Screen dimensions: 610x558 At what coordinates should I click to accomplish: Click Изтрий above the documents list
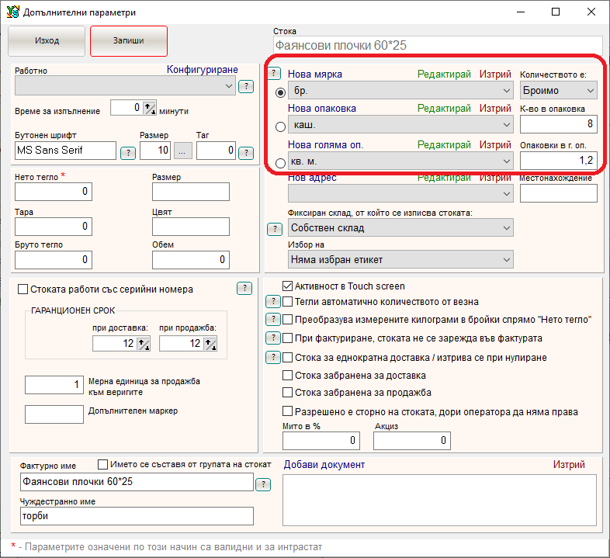pyautogui.click(x=569, y=465)
